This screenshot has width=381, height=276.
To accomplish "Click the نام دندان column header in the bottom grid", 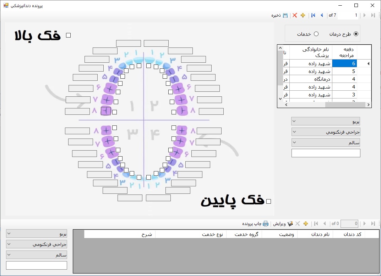I will (315, 234).
